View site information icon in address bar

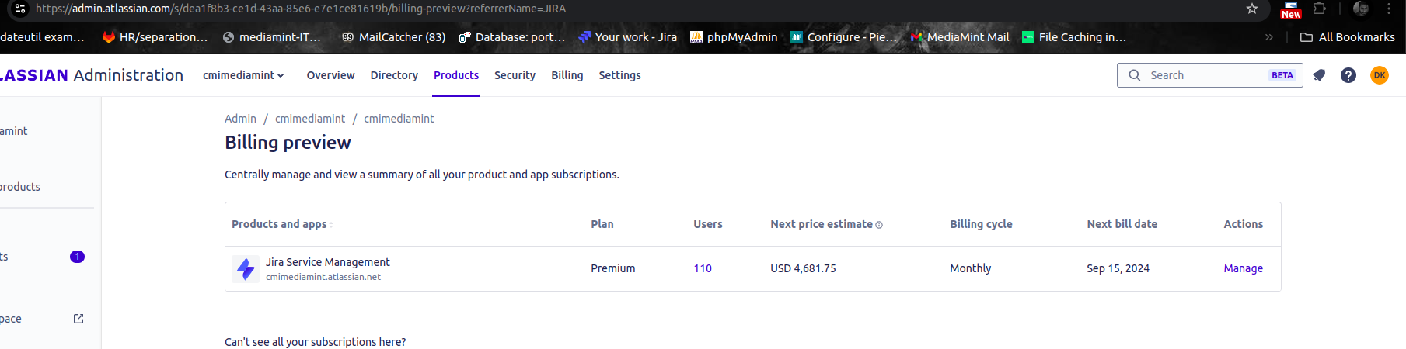coord(20,9)
